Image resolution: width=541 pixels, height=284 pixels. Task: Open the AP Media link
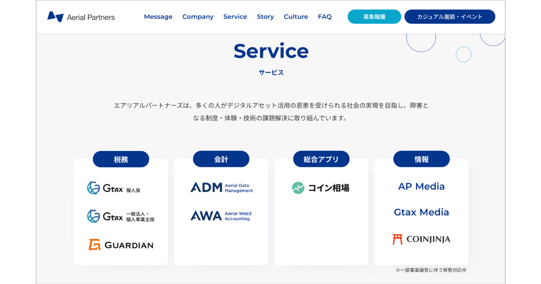pyautogui.click(x=421, y=186)
